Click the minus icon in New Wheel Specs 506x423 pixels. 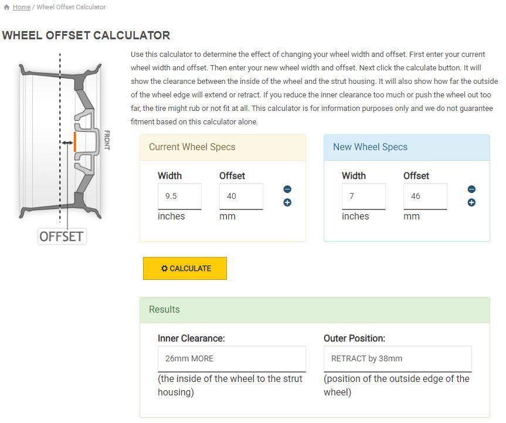point(471,189)
